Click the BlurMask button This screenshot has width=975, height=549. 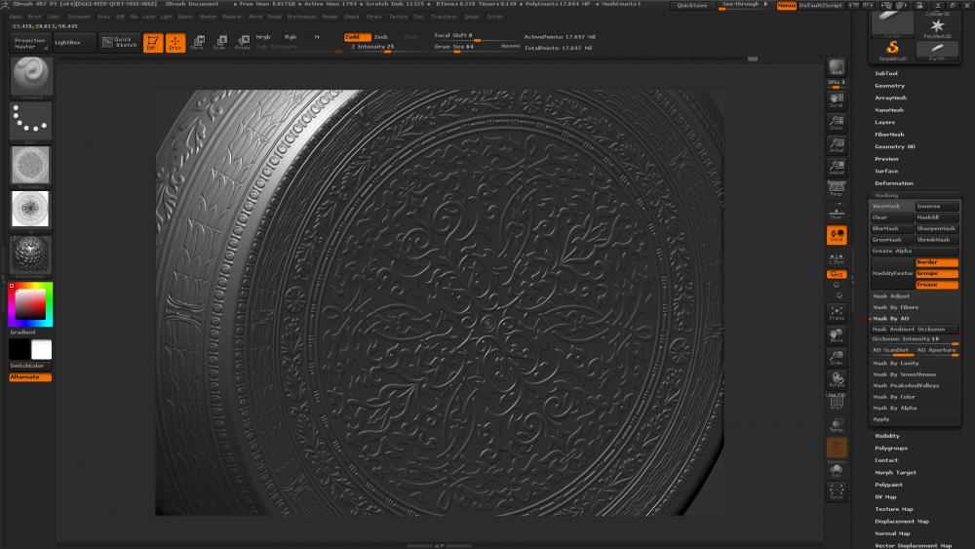pyautogui.click(x=892, y=229)
